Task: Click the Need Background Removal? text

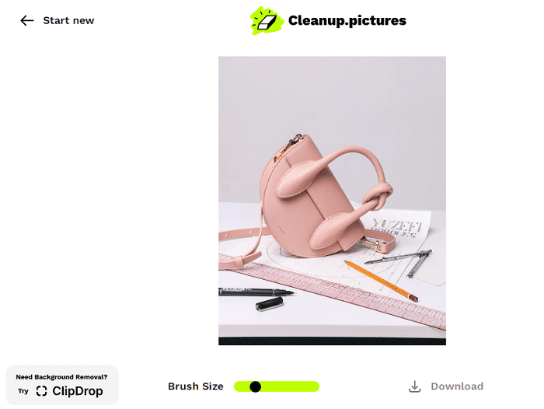Action: pos(61,377)
